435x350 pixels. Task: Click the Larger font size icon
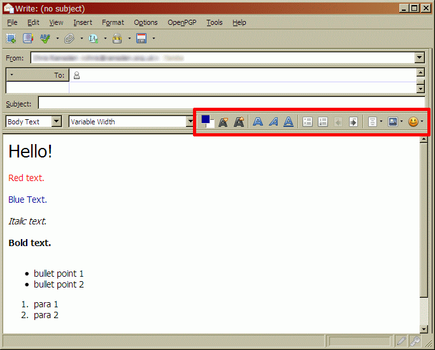[x=239, y=122]
